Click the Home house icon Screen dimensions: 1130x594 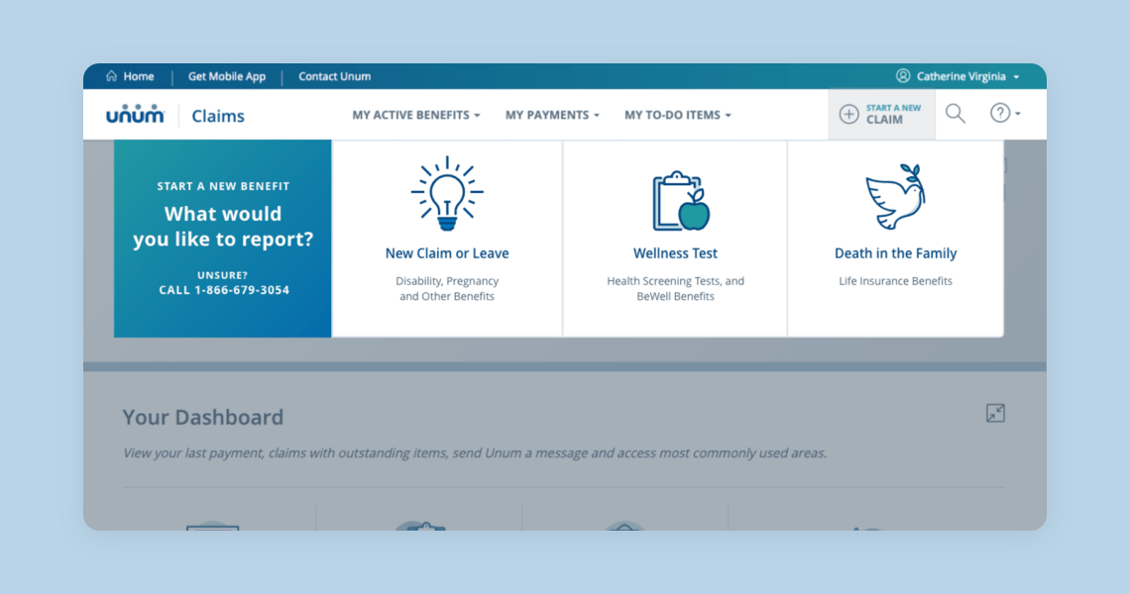(x=111, y=75)
